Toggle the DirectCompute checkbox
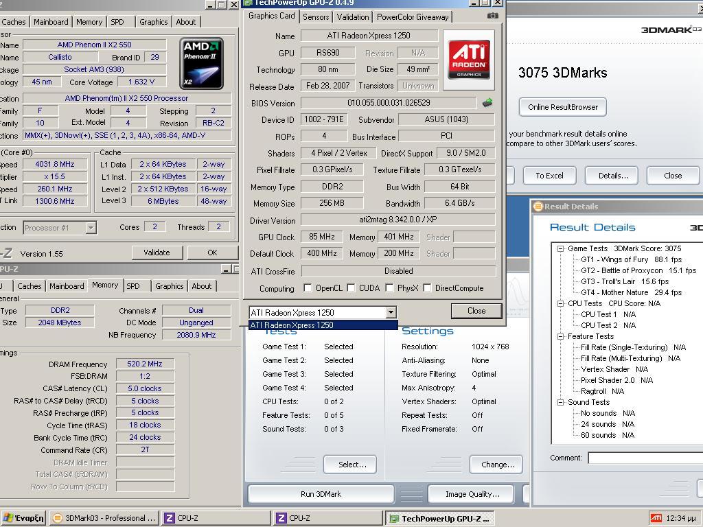Image resolution: width=703 pixels, height=527 pixels. (427, 288)
